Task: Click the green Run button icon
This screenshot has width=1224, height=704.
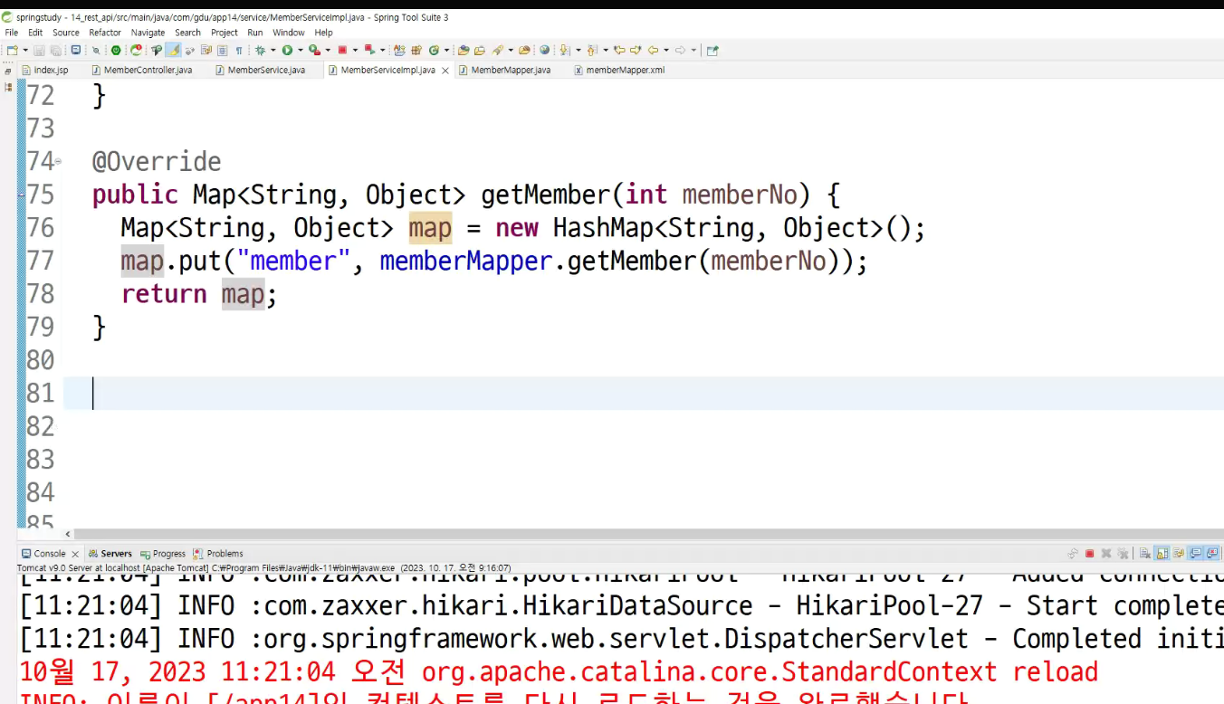Action: point(288,50)
